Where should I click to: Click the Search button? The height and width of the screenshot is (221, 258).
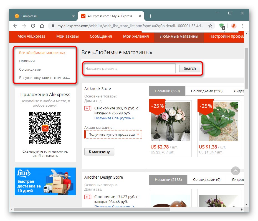(189, 68)
